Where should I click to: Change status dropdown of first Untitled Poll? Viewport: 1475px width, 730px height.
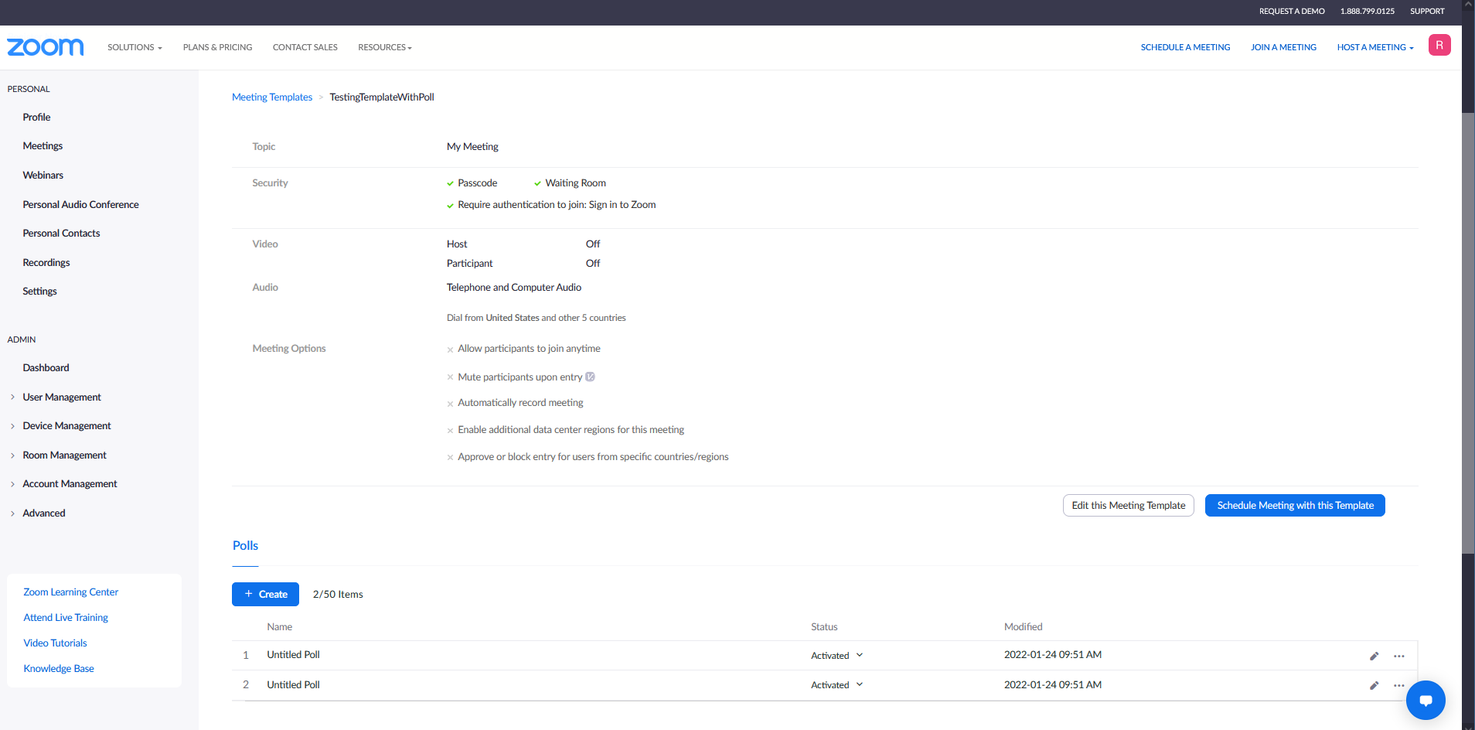[836, 656]
